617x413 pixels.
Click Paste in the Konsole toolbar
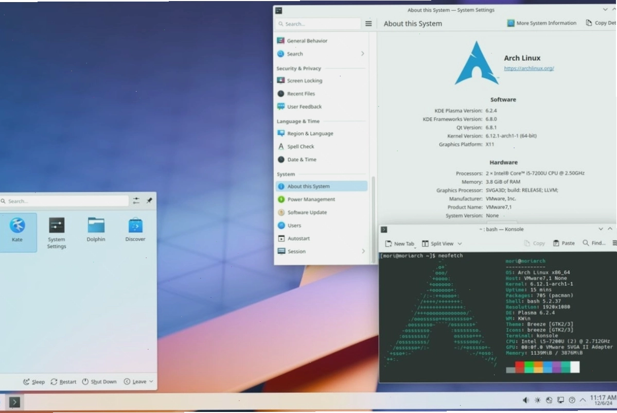point(564,243)
